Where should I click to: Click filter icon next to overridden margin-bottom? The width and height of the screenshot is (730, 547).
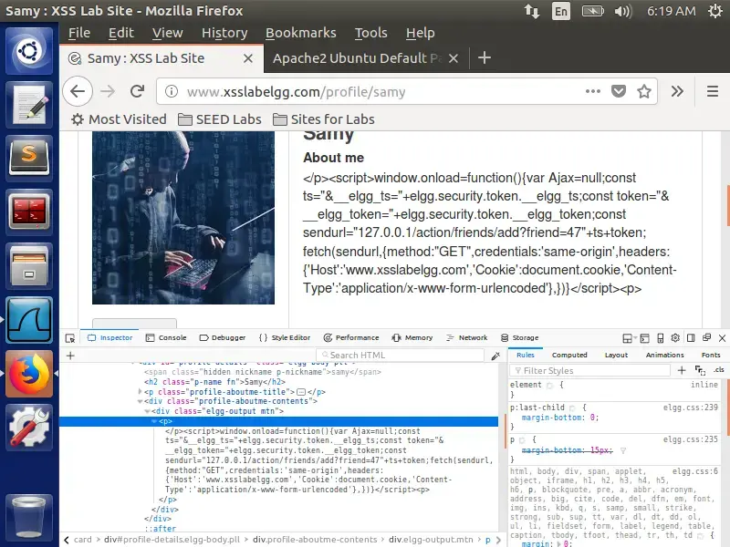[x=623, y=450]
